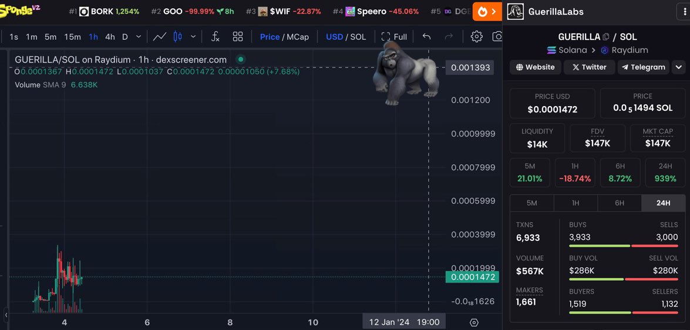The height and width of the screenshot is (330, 690).
Task: Open chart settings gear
Action: (477, 36)
